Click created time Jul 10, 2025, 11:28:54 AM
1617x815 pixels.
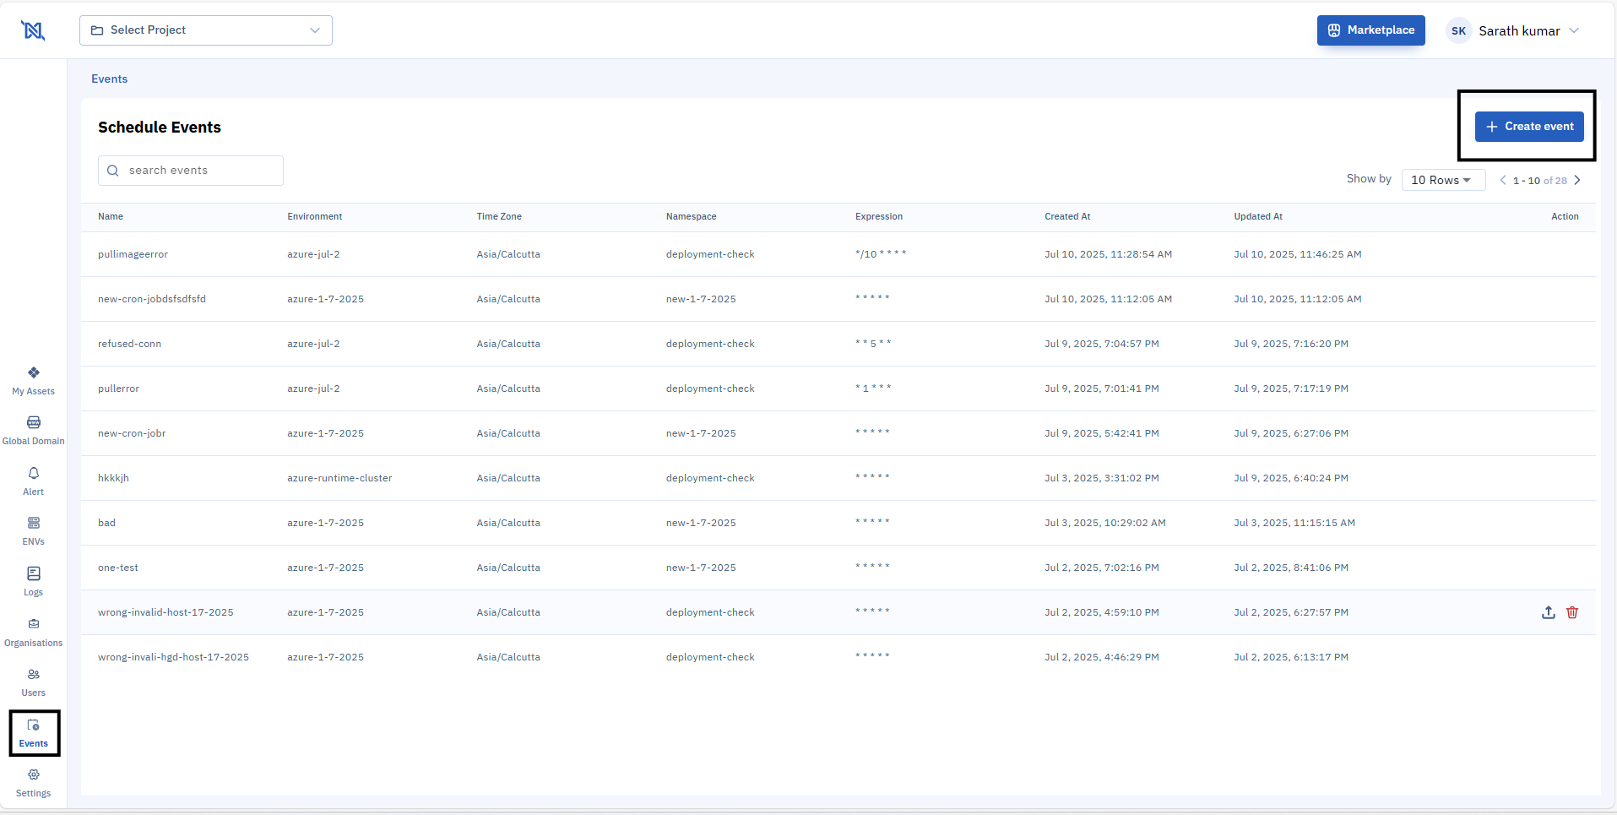pyautogui.click(x=1108, y=254)
